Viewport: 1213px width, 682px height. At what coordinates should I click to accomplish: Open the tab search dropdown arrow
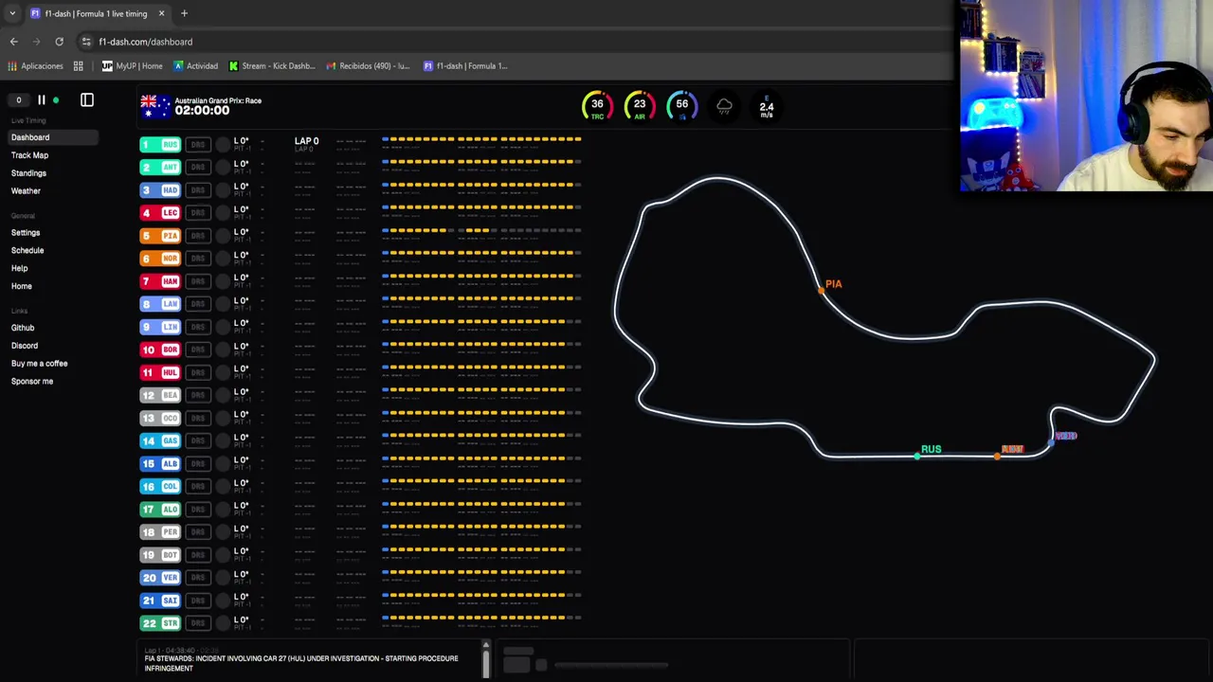click(x=11, y=13)
